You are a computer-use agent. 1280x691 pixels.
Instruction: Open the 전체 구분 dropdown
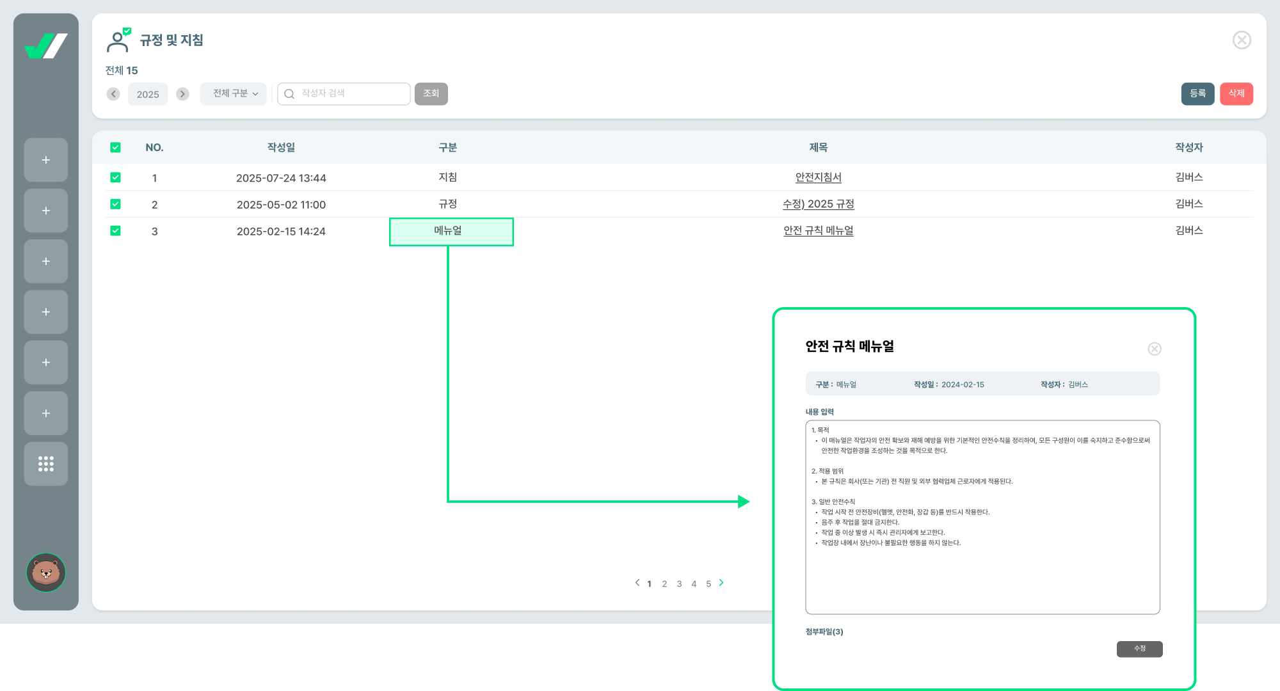[234, 94]
